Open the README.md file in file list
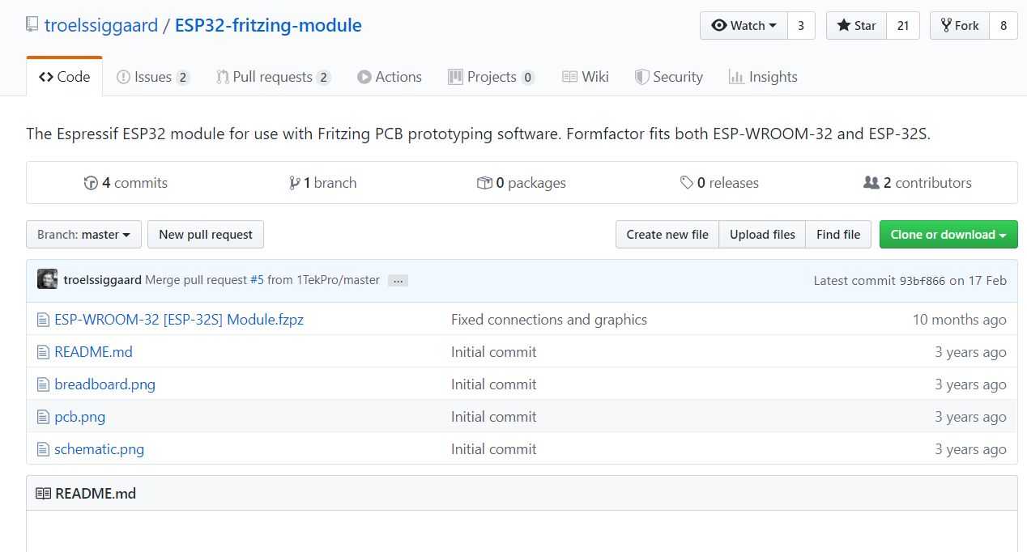This screenshot has height=552, width=1027. click(93, 352)
